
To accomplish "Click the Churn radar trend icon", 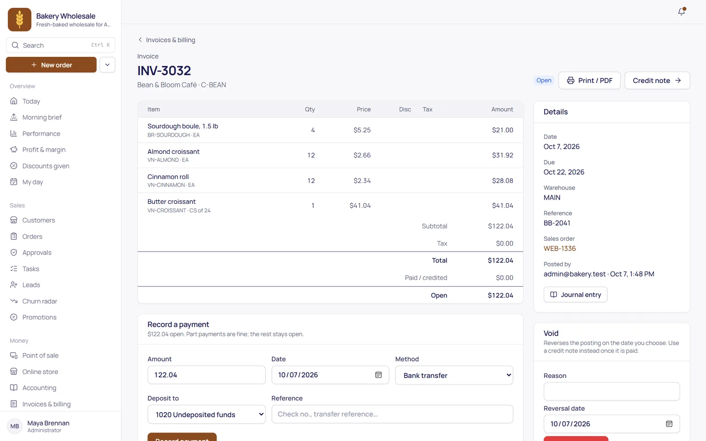I will [x=14, y=301].
